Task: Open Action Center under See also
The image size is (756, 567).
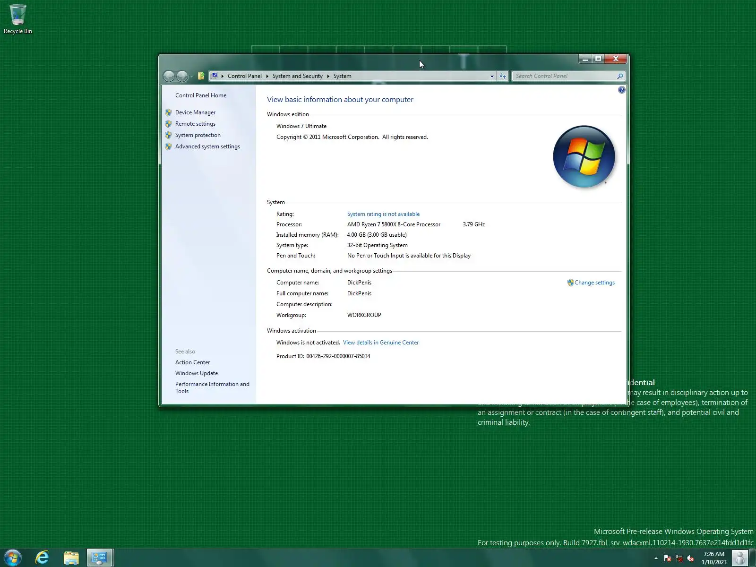Action: coord(192,362)
